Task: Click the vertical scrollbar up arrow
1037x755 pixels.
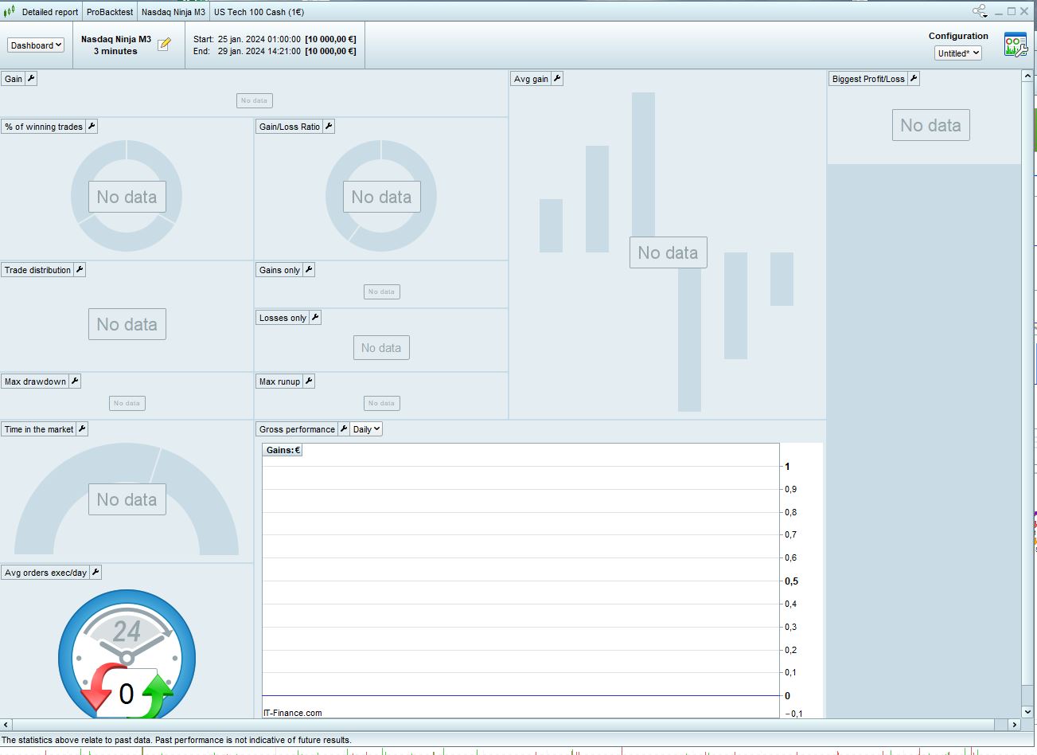Action: pyautogui.click(x=1027, y=76)
